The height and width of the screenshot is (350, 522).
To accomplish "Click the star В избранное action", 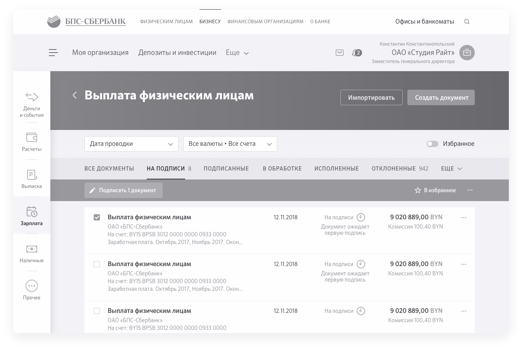I will tap(435, 190).
